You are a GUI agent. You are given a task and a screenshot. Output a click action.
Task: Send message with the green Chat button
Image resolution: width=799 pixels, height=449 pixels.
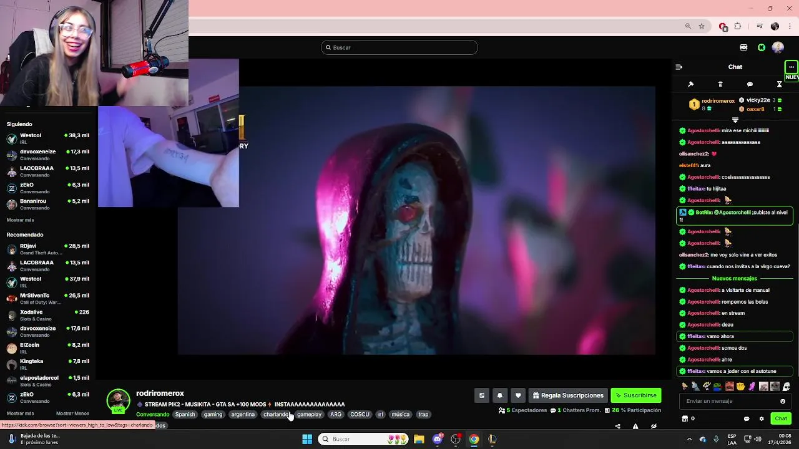point(781,418)
